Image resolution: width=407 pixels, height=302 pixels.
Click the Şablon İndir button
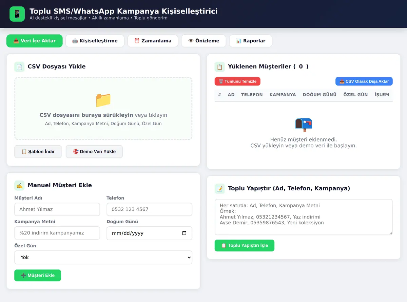(x=38, y=152)
